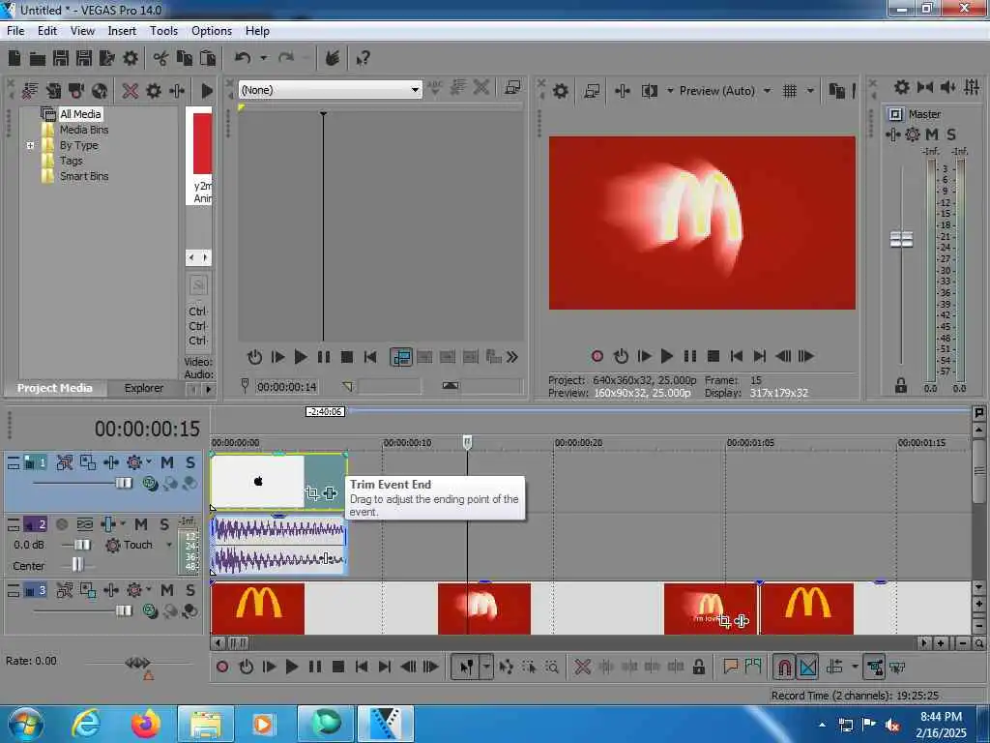The height and width of the screenshot is (743, 990).
Task: Open the Insert menu
Action: pyautogui.click(x=122, y=30)
